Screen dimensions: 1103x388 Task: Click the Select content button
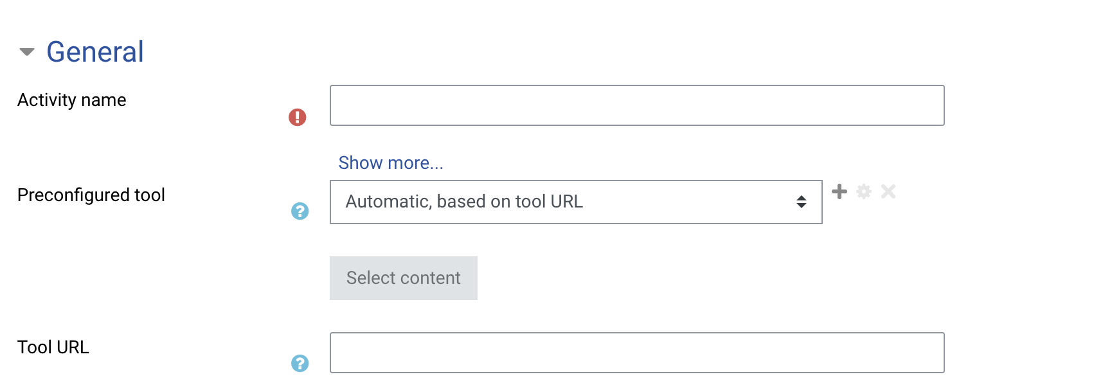click(x=404, y=278)
